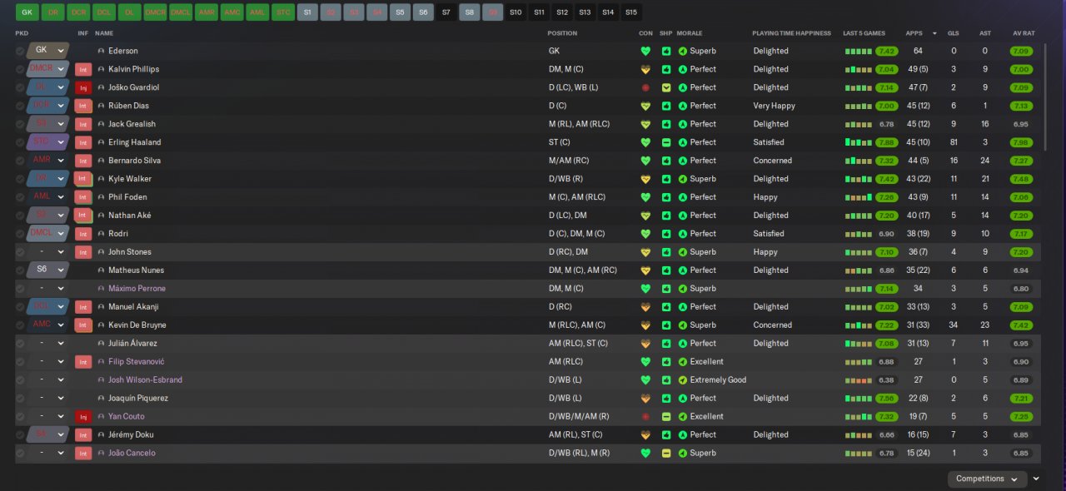Select the S15 substitute tab

point(631,12)
